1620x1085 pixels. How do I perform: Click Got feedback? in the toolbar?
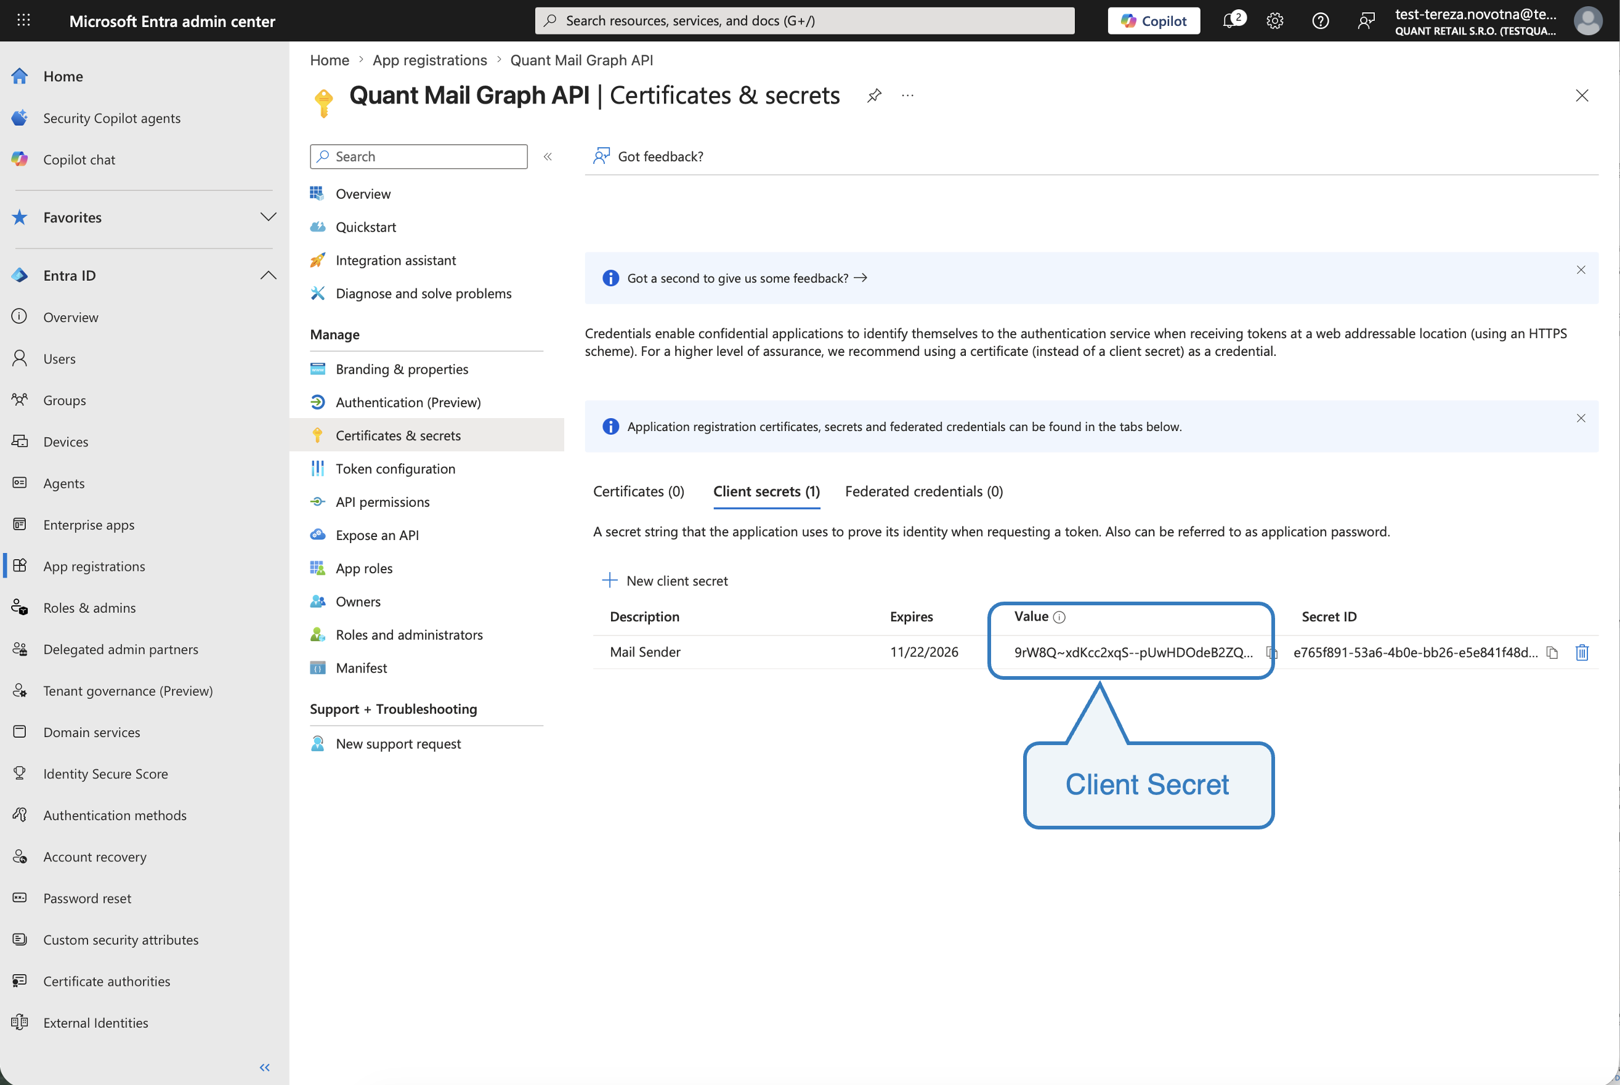click(648, 156)
